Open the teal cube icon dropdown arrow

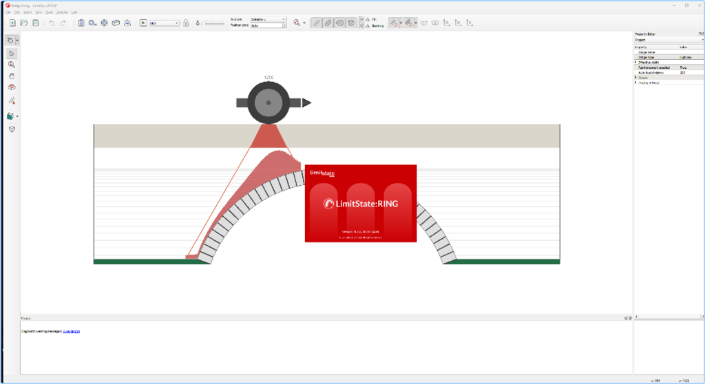pos(17,116)
